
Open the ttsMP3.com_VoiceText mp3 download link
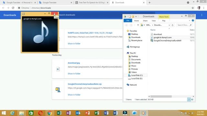coord(90,33)
